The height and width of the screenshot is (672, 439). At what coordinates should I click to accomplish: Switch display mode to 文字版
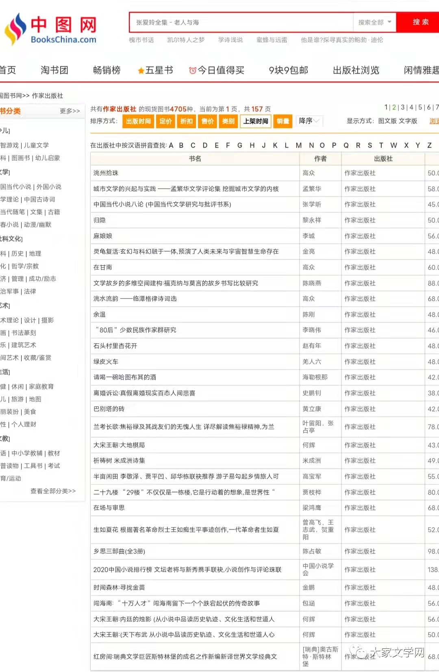(x=408, y=121)
